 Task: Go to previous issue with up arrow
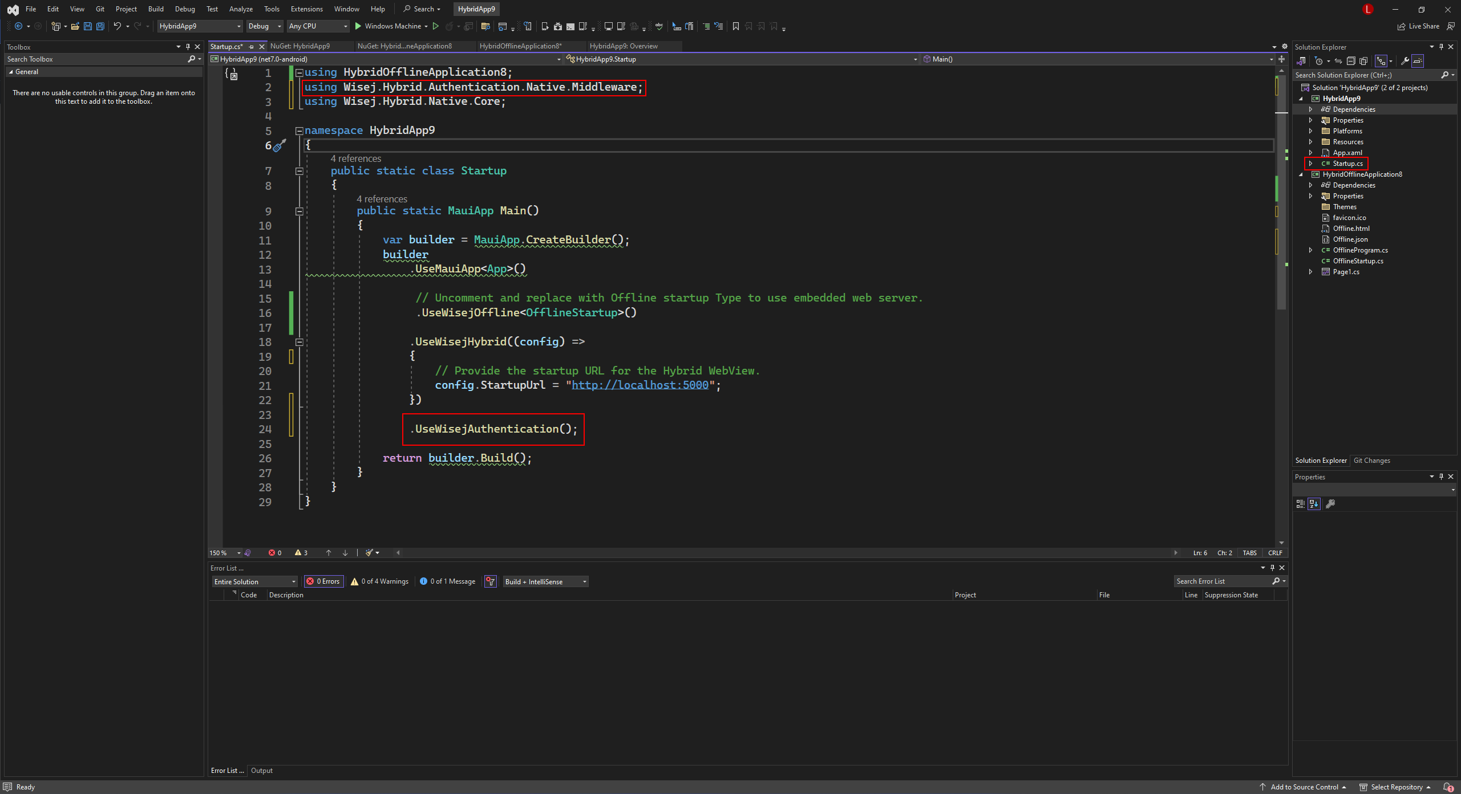(329, 553)
